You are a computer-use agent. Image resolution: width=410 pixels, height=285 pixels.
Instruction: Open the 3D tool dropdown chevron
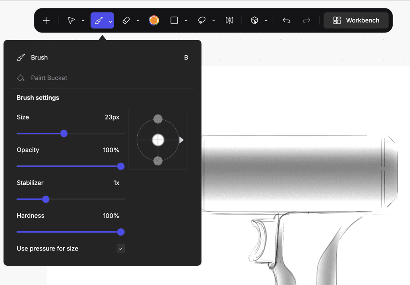(266, 20)
